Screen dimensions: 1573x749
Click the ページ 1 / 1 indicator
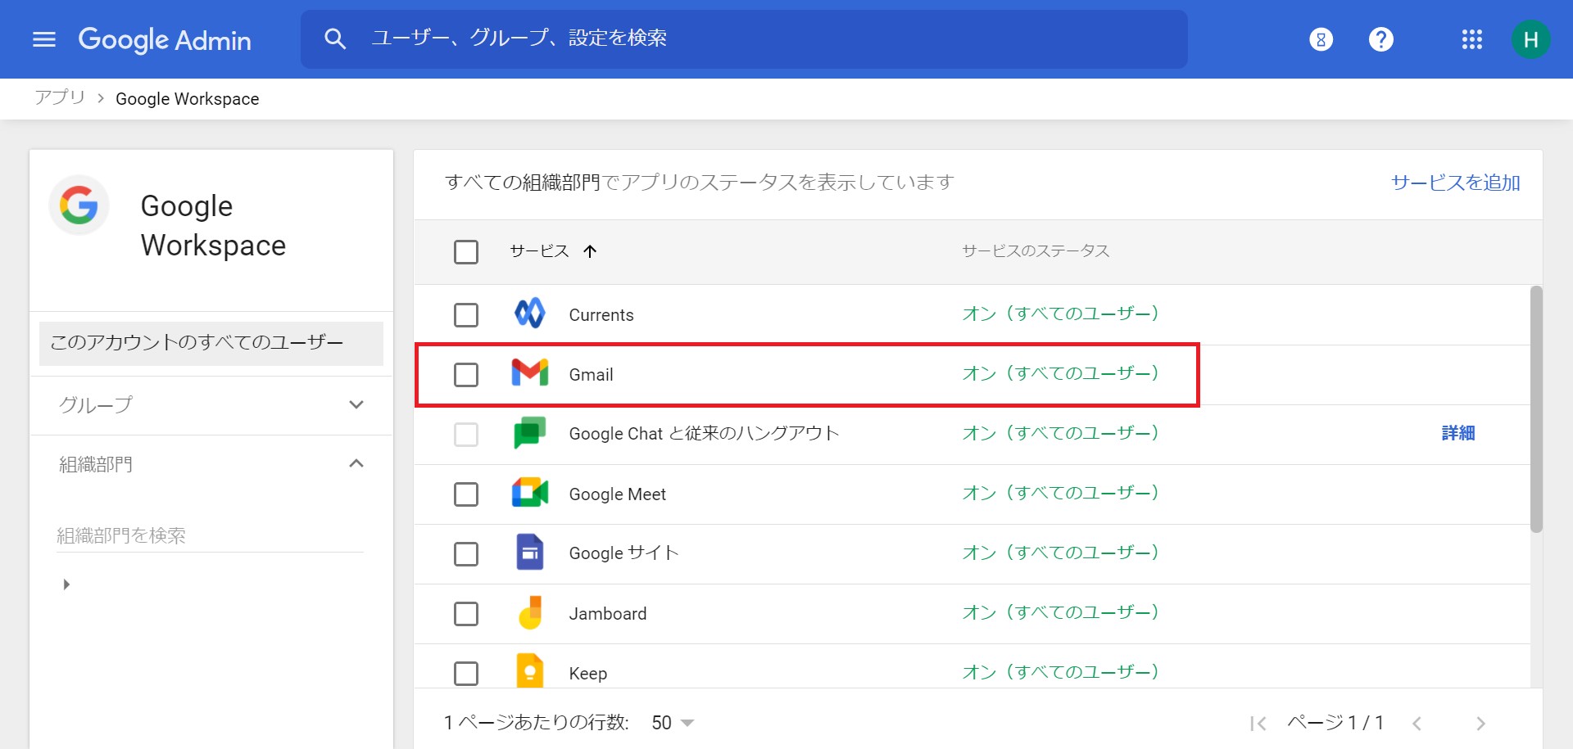pyautogui.click(x=1335, y=723)
